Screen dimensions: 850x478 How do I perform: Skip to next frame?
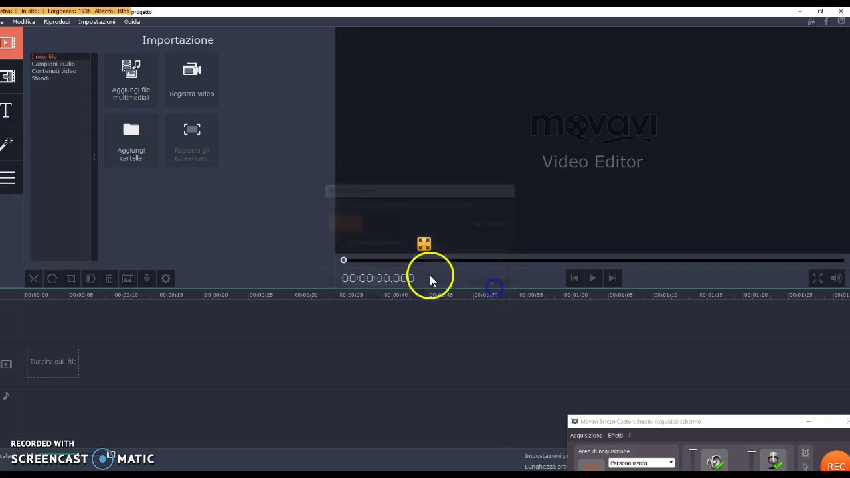click(612, 278)
